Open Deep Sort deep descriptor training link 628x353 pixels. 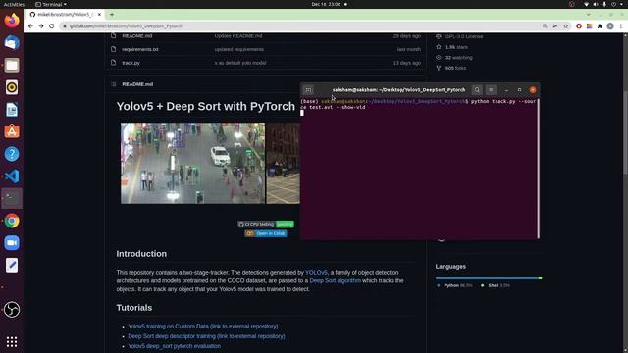pos(206,336)
